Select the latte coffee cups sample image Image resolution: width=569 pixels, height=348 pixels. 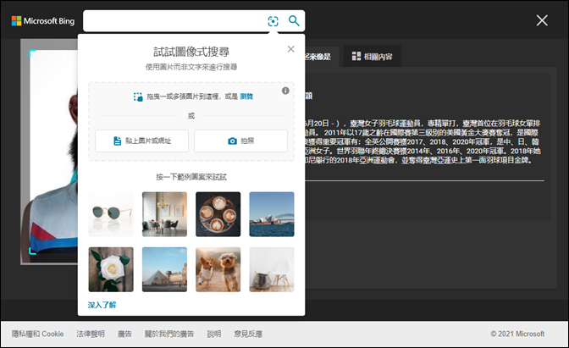(218, 214)
